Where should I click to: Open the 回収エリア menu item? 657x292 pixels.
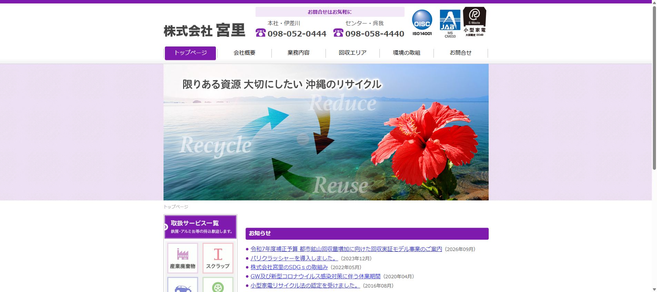(352, 53)
